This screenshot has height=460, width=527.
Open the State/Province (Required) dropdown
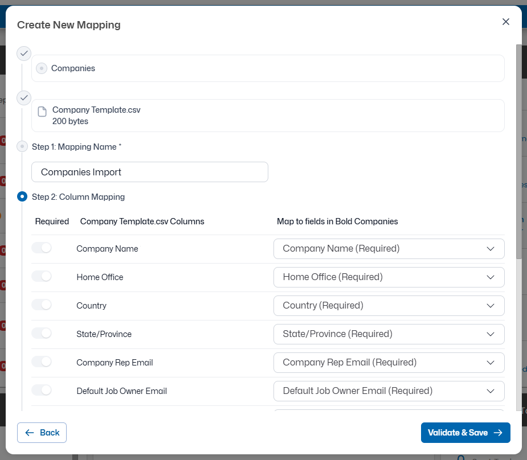pos(389,334)
